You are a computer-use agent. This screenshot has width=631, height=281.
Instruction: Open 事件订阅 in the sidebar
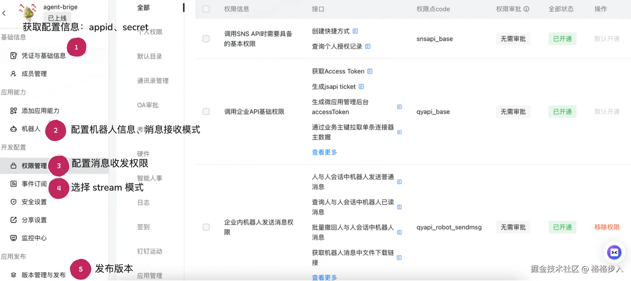click(x=34, y=184)
